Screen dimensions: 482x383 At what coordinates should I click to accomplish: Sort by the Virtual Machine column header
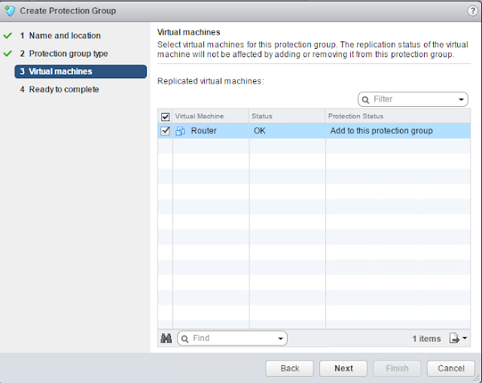211,116
